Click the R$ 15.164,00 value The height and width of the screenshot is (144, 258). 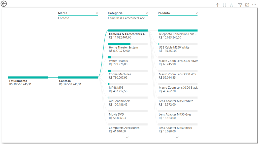click(167, 118)
